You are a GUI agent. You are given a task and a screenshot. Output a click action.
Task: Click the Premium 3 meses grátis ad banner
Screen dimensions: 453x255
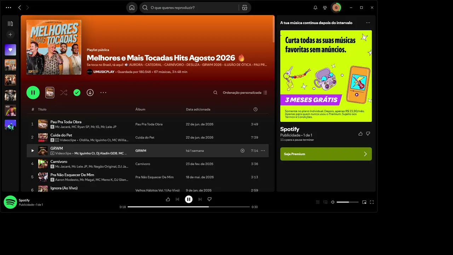pos(326,76)
